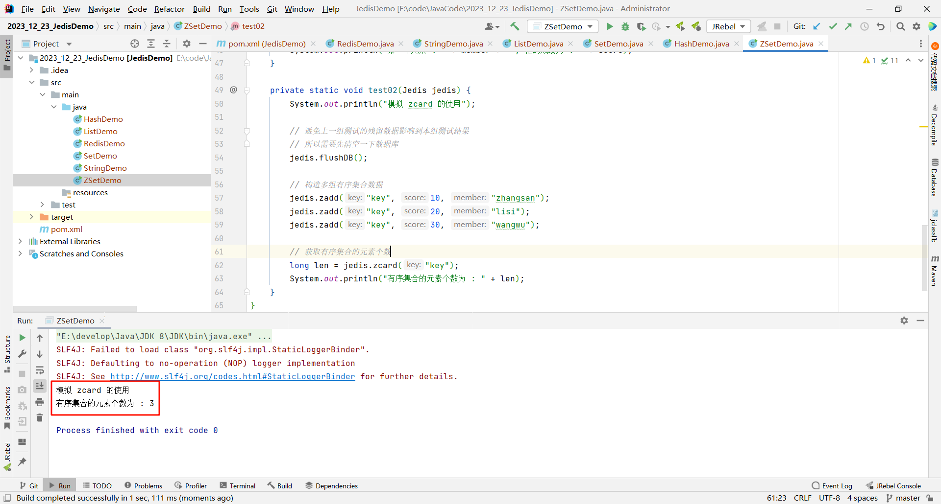Open the JRebel dropdown
Image resolution: width=941 pixels, height=504 pixels.
pos(728,26)
